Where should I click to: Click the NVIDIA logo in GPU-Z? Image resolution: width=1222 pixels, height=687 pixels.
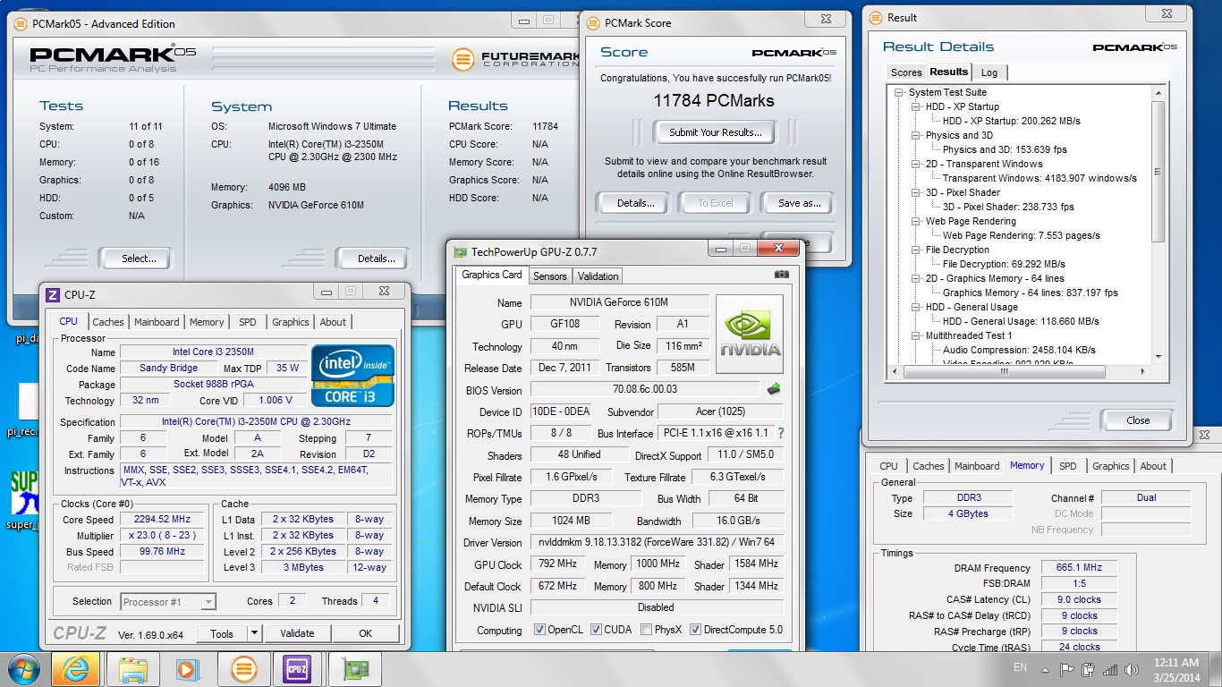[749, 333]
